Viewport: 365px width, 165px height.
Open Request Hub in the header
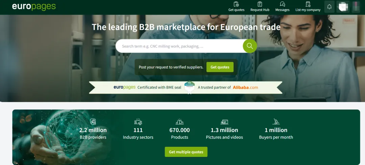pos(260,6)
